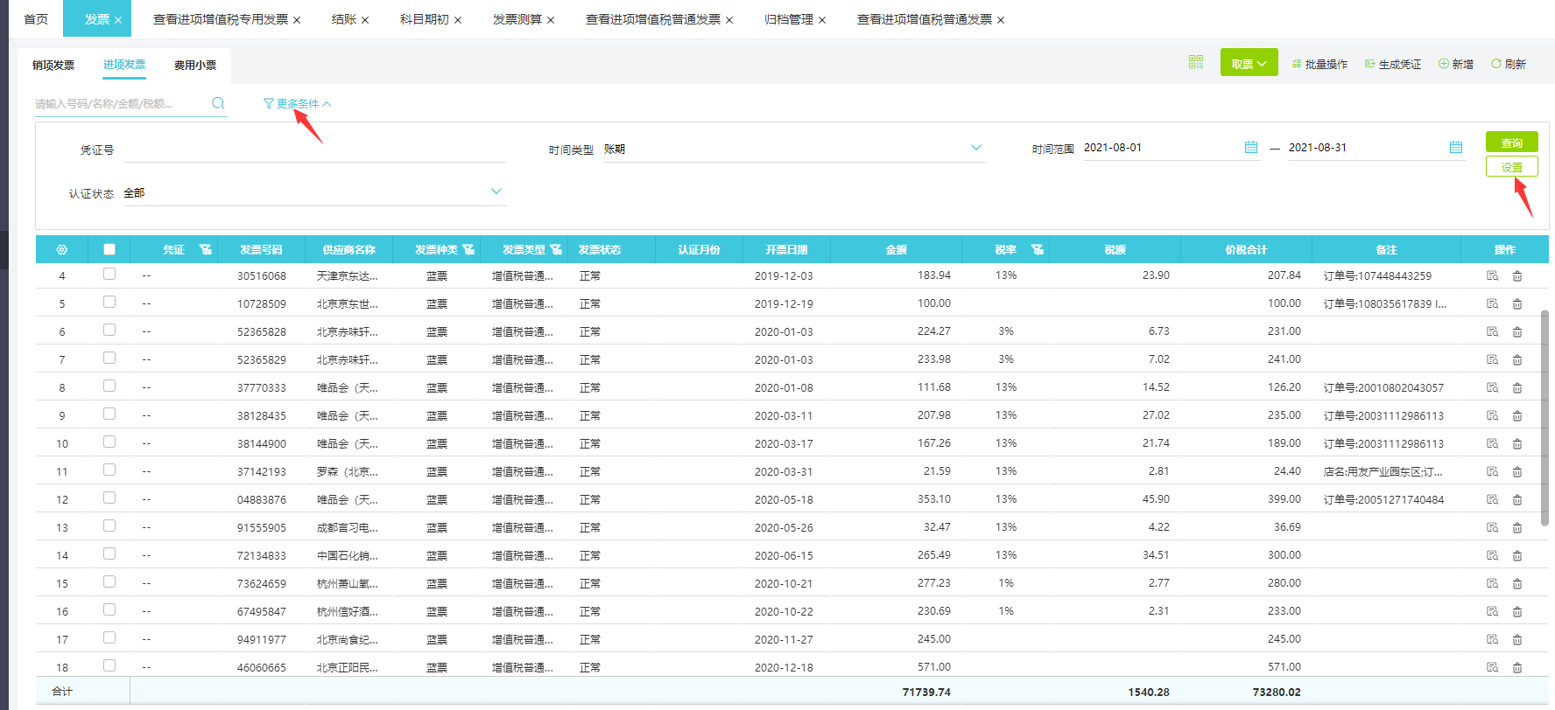Click the green 查询 button
Screen dimensions: 1555x710
pos(1512,142)
